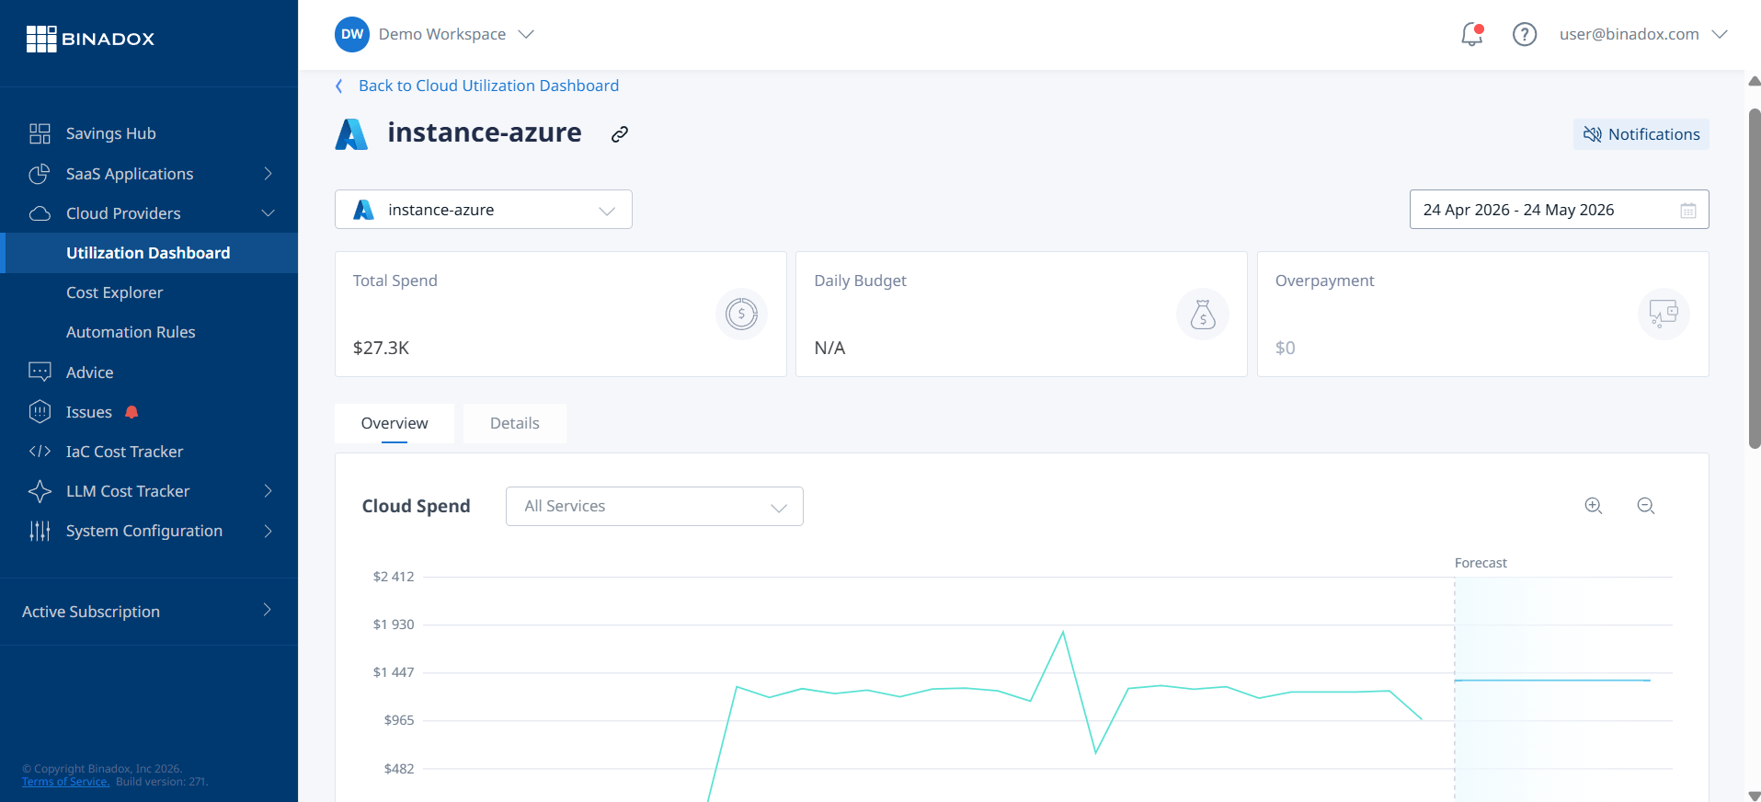Click the LLM Cost Tracker star icon
This screenshot has width=1761, height=802.
pyautogui.click(x=40, y=491)
